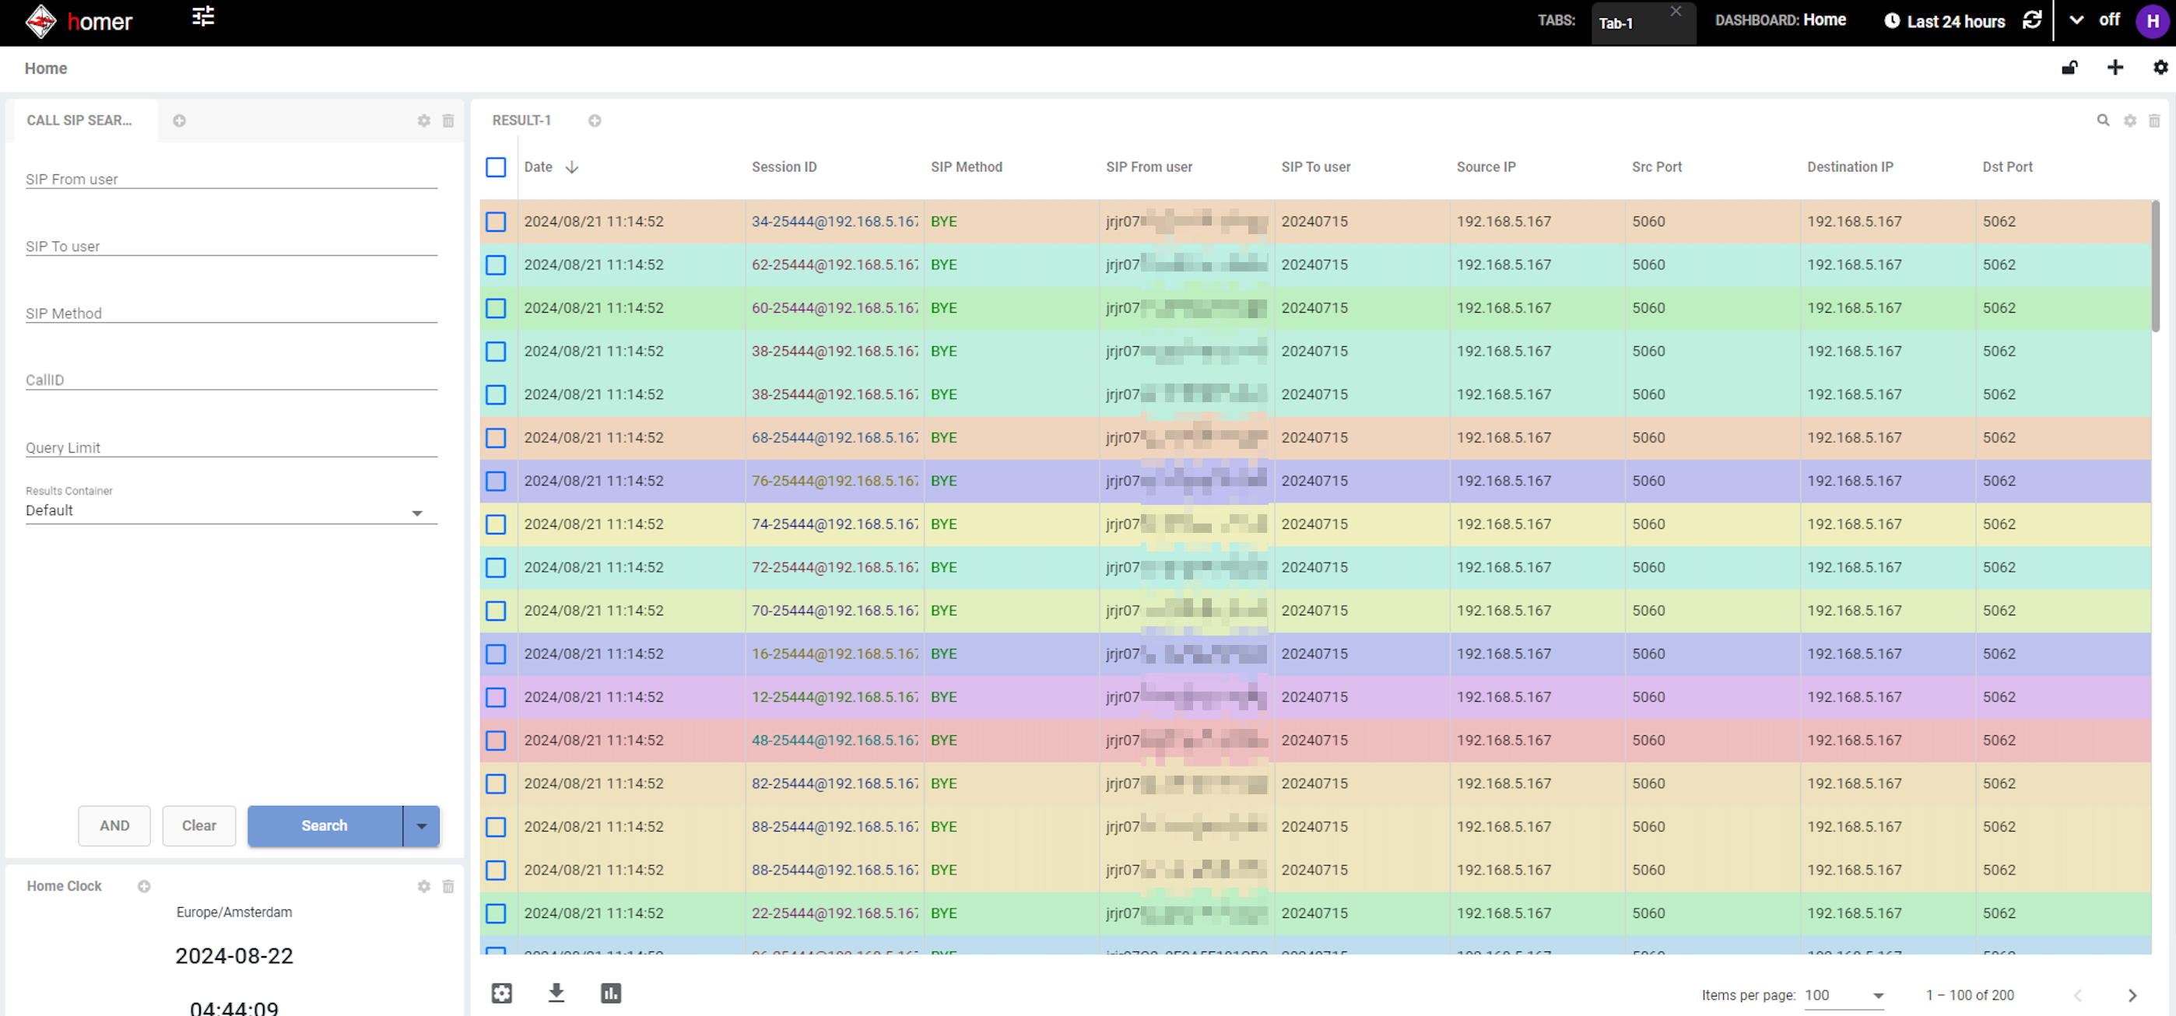This screenshot has width=2176, height=1016.
Task: Toggle the select-all checkbox in the table header
Action: [x=496, y=167]
